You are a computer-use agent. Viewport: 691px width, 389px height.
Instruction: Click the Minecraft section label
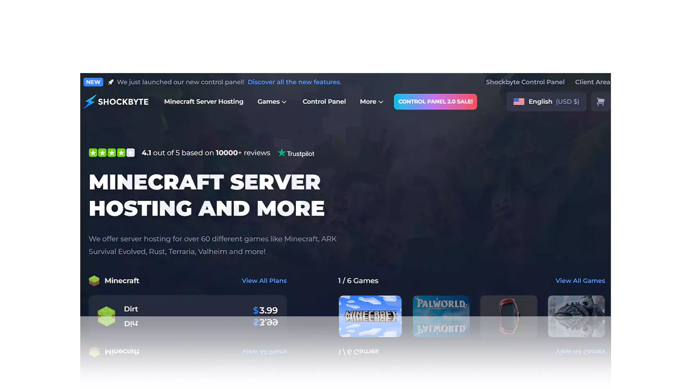[x=122, y=281]
